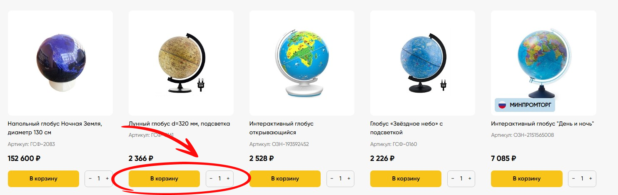Image resolution: width=618 pixels, height=195 pixels.
Task: Click minus on Лунный глобус quantity
Action: coord(211,178)
